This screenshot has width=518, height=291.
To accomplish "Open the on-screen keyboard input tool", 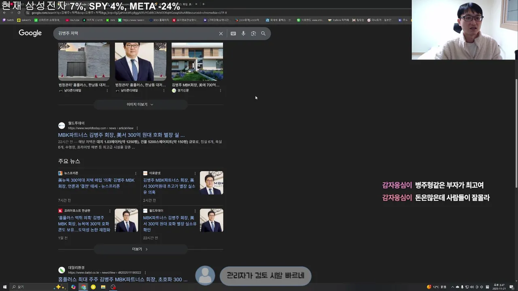I will click(x=233, y=34).
